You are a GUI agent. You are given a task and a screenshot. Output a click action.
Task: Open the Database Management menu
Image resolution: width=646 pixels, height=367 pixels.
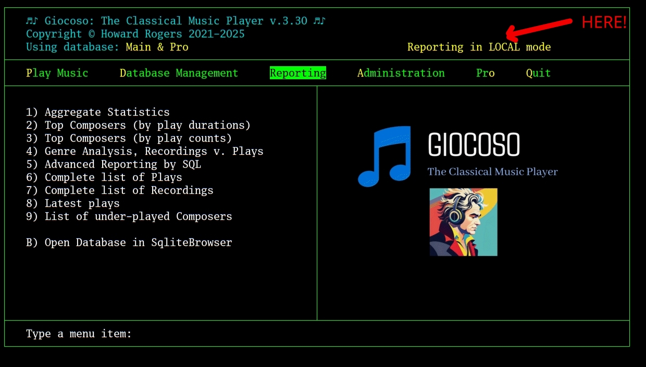pos(178,73)
